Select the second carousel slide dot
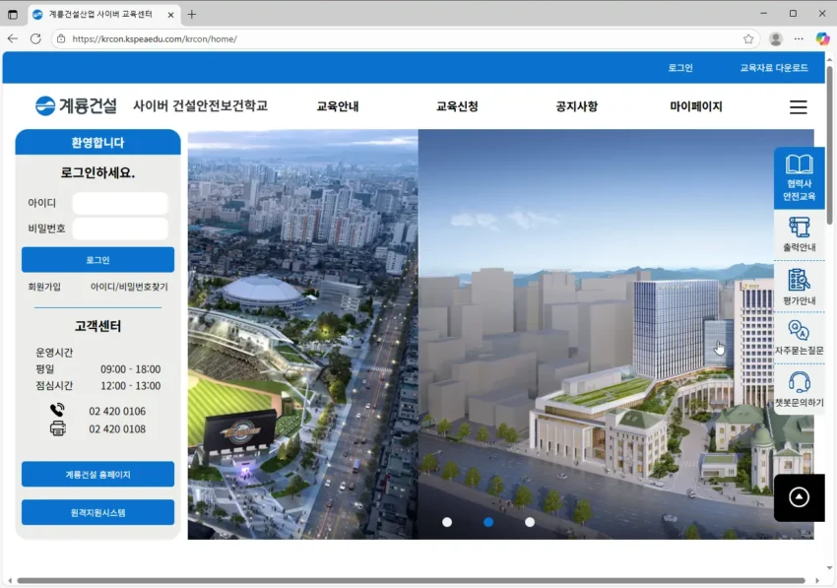Viewport: 837px width, 588px height. click(x=488, y=522)
